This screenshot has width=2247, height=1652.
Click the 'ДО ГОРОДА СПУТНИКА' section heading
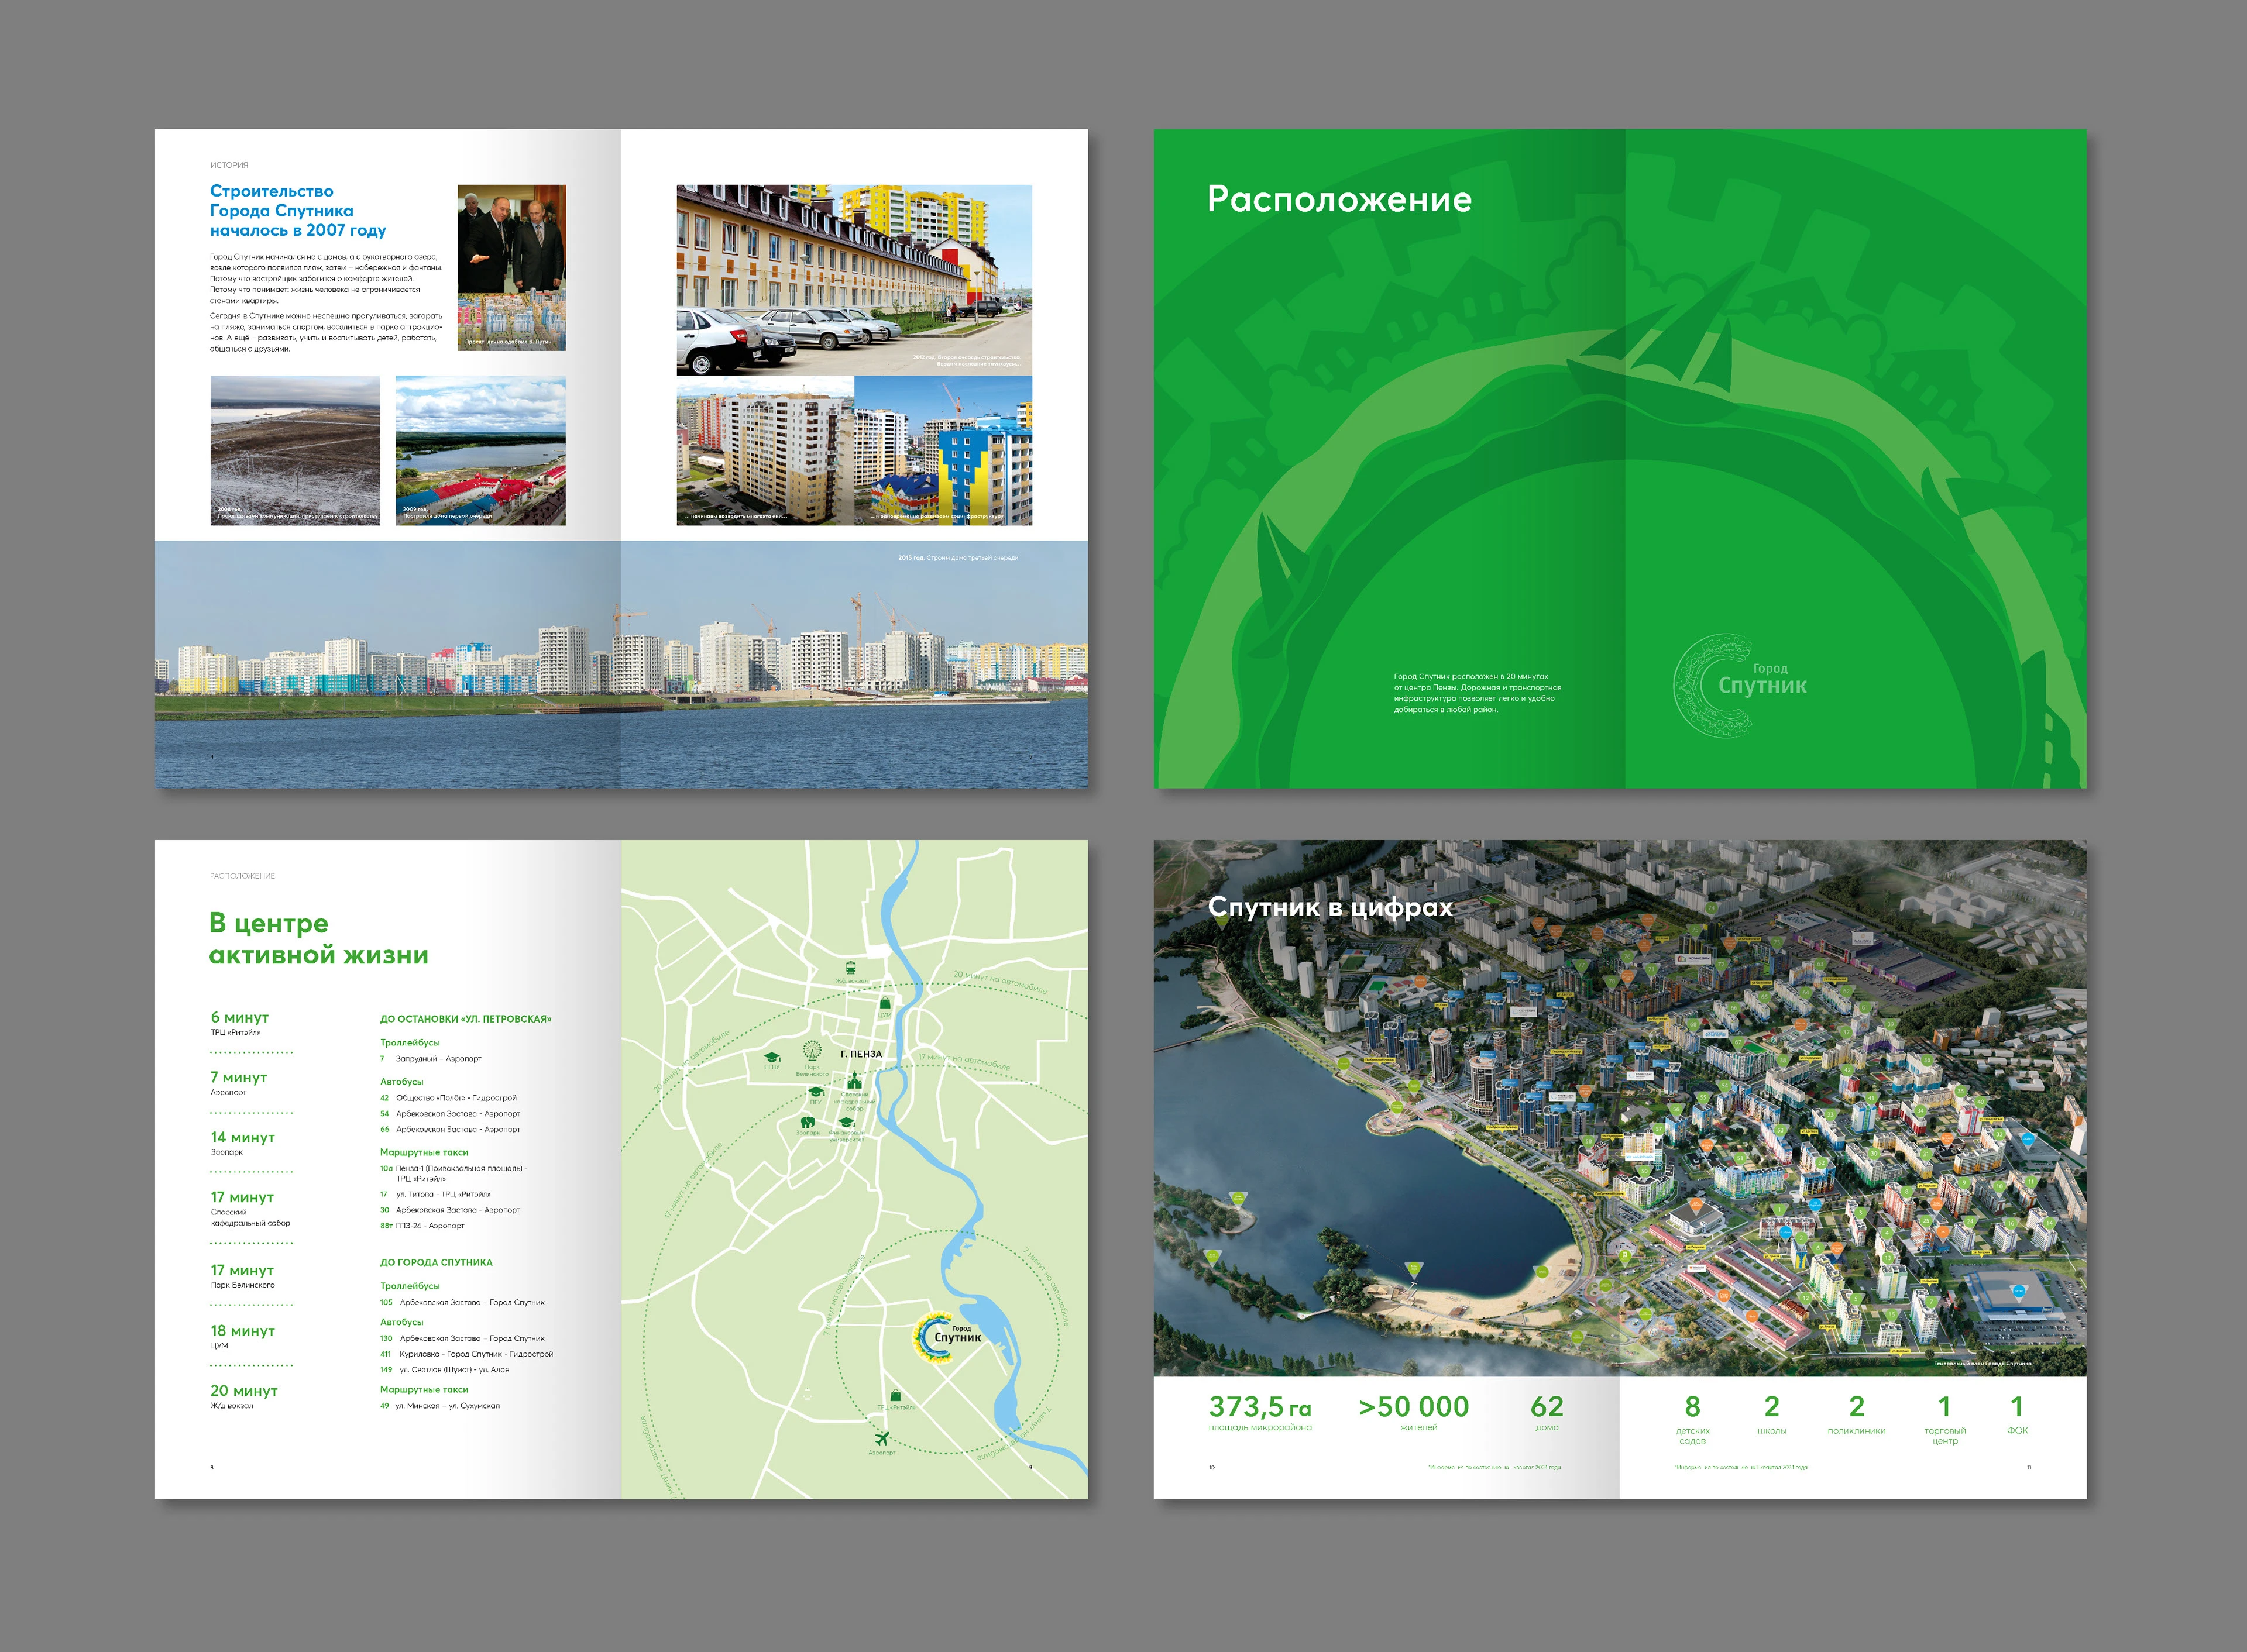point(436,1262)
